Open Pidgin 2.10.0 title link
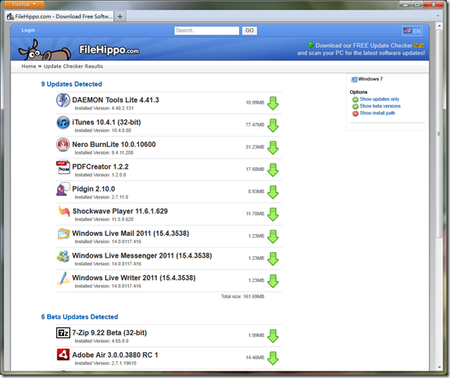Image resolution: width=450 pixels, height=378 pixels. pyautogui.click(x=94, y=189)
